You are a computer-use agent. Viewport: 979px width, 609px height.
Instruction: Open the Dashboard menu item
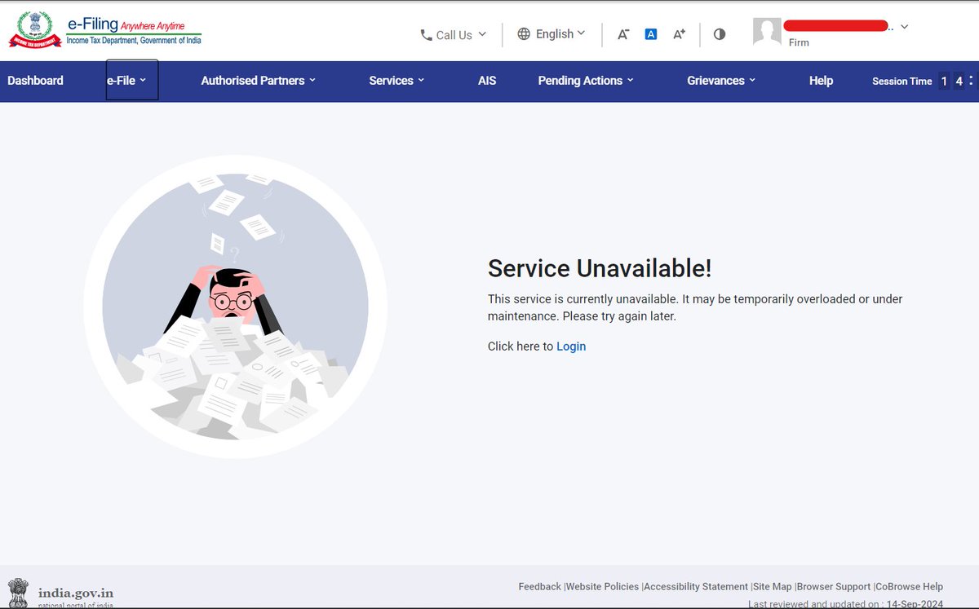[x=35, y=80]
